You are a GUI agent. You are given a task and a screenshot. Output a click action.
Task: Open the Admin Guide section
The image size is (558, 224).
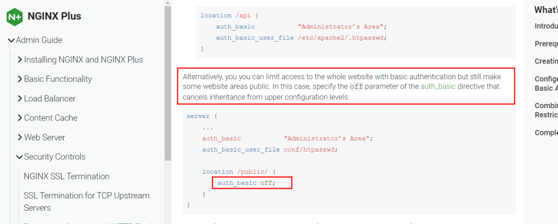(x=39, y=40)
